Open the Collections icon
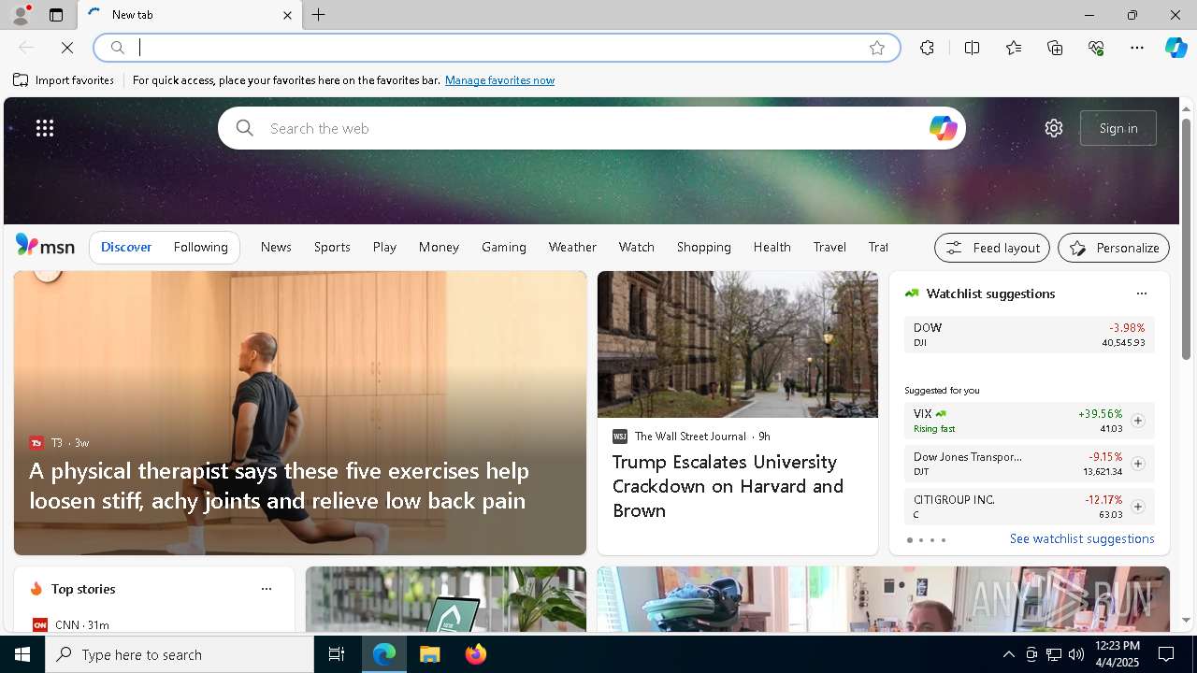Viewport: 1197px width, 673px height. [x=1055, y=48]
